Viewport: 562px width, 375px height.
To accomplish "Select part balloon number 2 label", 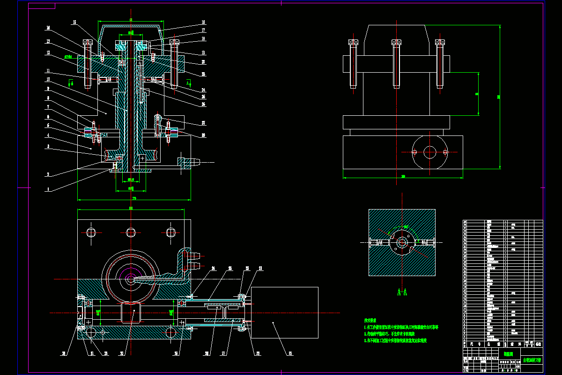I will coord(48,174).
